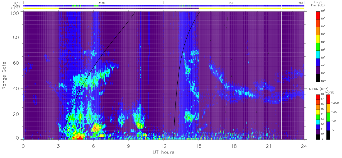The width and height of the screenshot is (342, 158).
Task: Click the 'NOISE' legend title
Action: (329, 92)
